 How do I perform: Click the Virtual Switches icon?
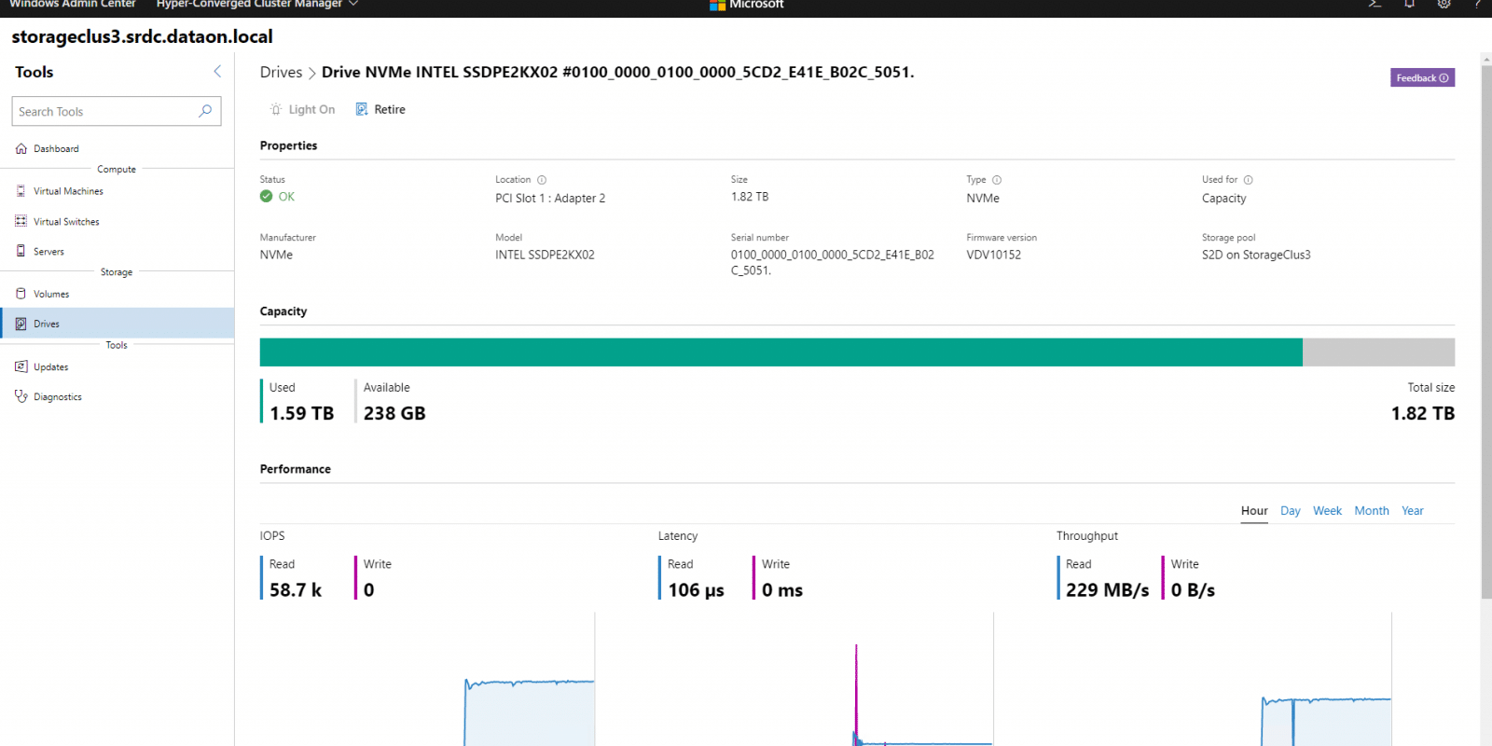tap(21, 221)
